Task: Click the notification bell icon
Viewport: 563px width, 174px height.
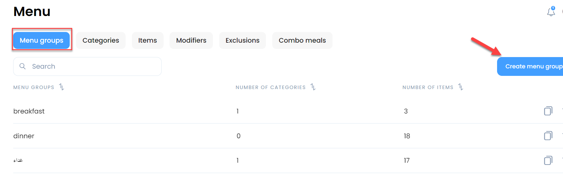Action: coord(551,12)
